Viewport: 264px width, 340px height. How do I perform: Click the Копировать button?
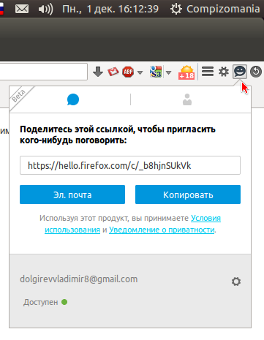pos(188,194)
